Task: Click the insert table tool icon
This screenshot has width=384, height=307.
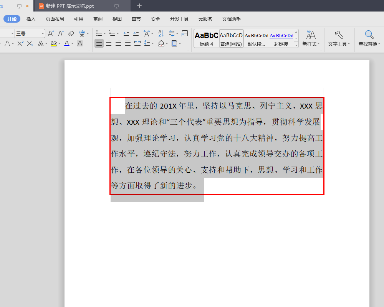Action: (x=185, y=33)
